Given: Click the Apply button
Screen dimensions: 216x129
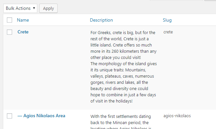Looking at the screenshot, I should tap(48, 9).
